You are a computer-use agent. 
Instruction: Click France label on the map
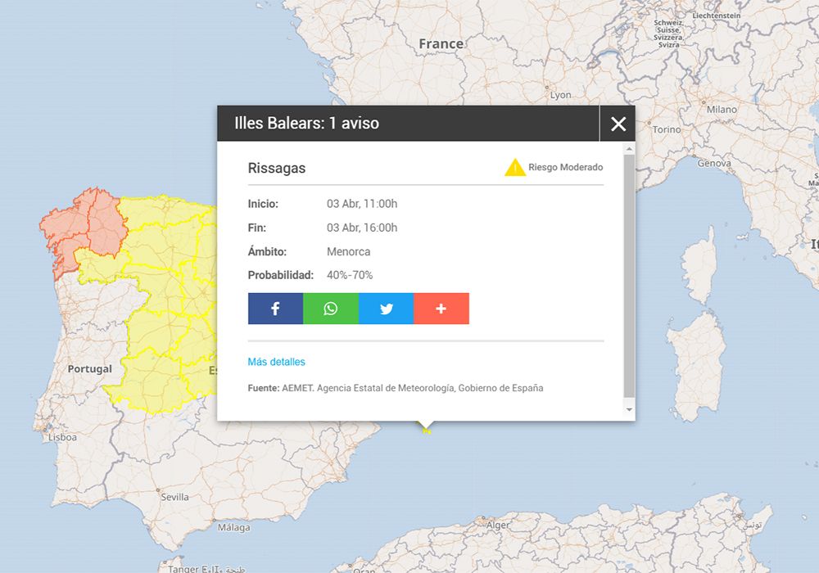coord(441,43)
